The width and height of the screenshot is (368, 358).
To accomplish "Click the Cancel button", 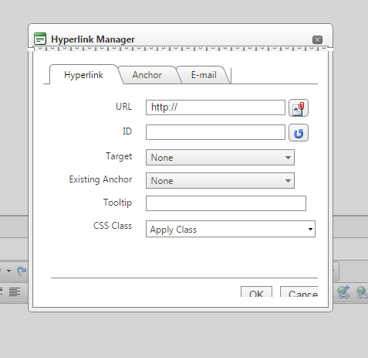I will click(299, 292).
